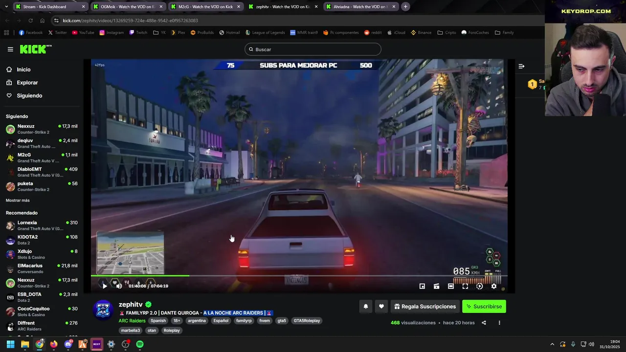Open Spotify from the taskbar

[x=140, y=344]
